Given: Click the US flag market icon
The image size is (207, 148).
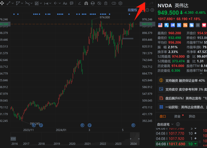Looking at the screenshot, I should pyautogui.click(x=160, y=25).
